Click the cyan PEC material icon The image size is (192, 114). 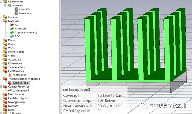(x=12, y=36)
